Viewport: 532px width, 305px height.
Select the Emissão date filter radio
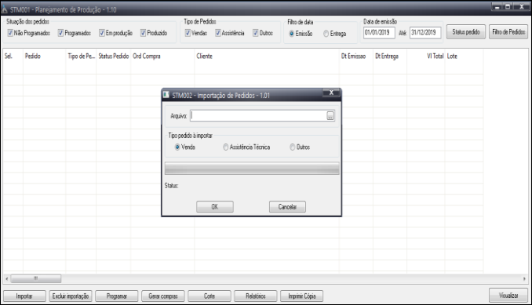pos(291,34)
